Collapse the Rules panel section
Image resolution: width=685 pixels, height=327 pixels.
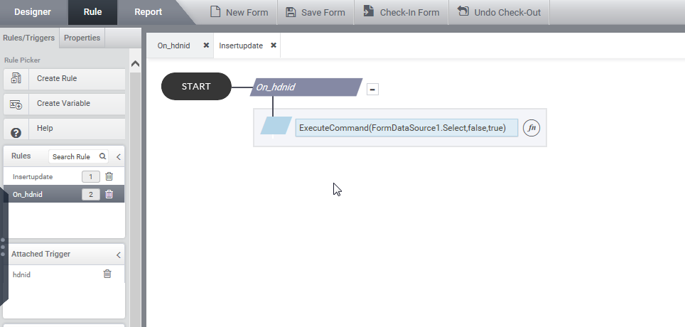(119, 156)
